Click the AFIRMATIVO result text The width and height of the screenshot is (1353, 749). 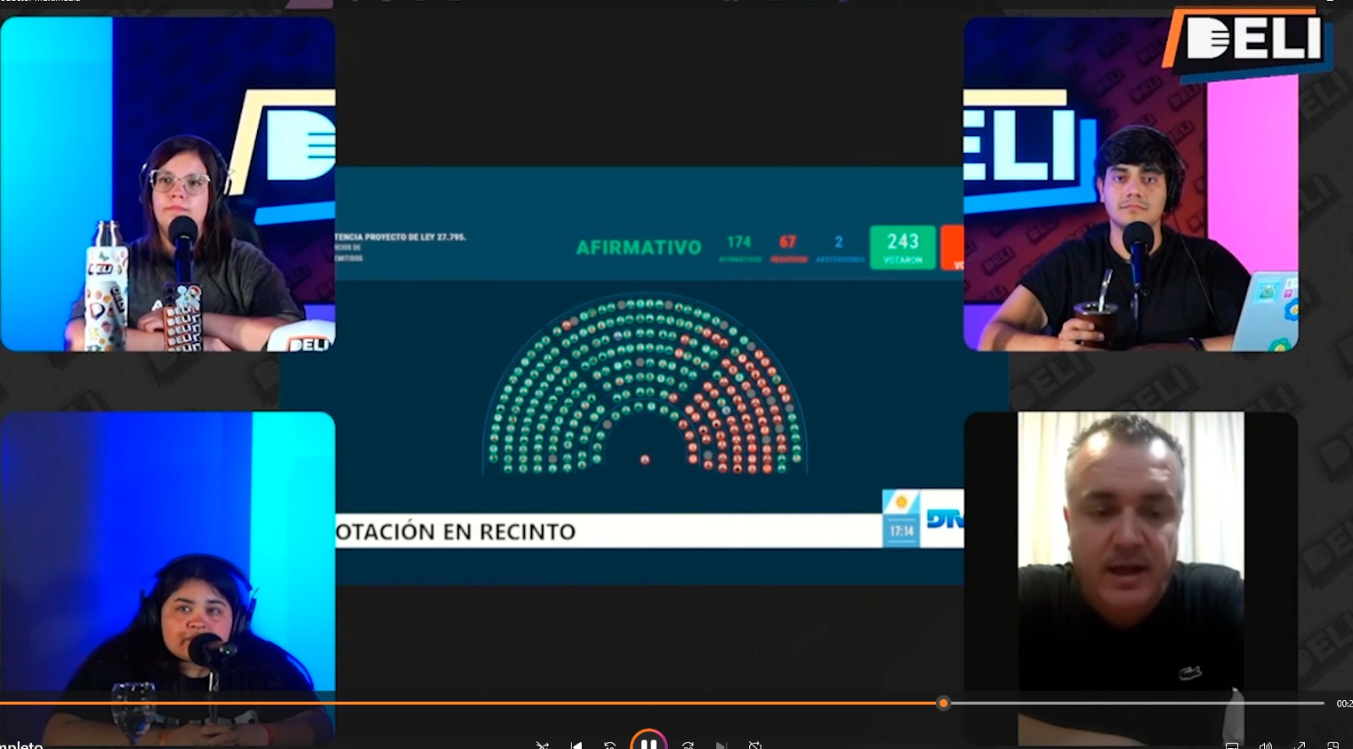click(x=638, y=248)
